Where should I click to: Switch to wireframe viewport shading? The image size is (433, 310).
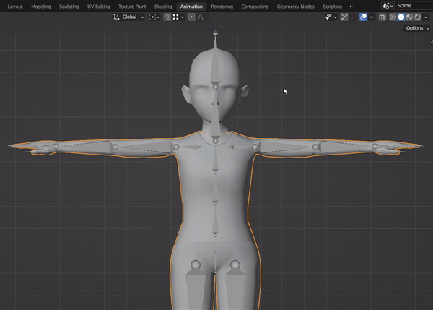click(393, 17)
